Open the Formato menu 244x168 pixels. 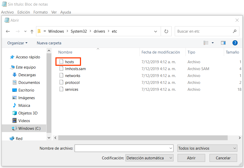pyautogui.click(x=40, y=12)
